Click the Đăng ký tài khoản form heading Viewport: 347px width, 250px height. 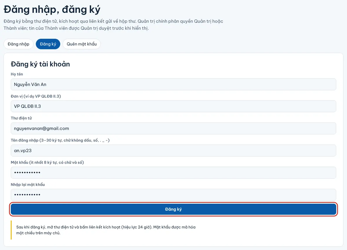click(x=40, y=64)
